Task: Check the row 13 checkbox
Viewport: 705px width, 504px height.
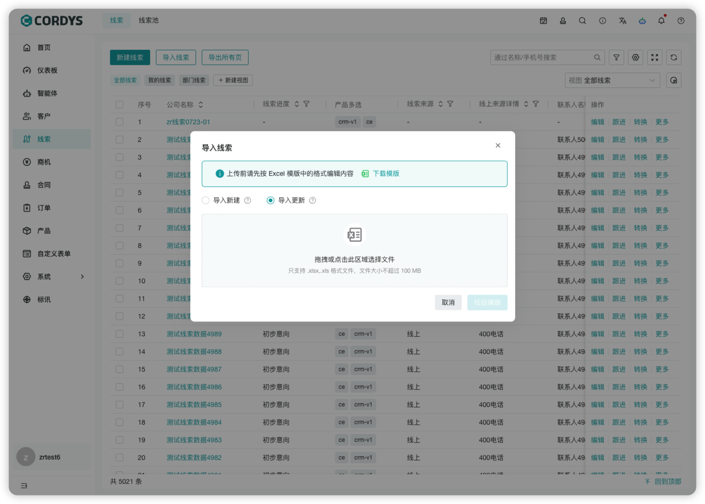Action: click(119, 334)
